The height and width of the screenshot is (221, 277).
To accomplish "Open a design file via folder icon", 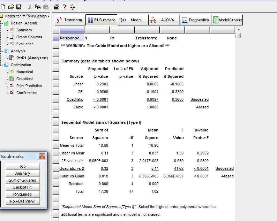I will [x=11, y=7].
